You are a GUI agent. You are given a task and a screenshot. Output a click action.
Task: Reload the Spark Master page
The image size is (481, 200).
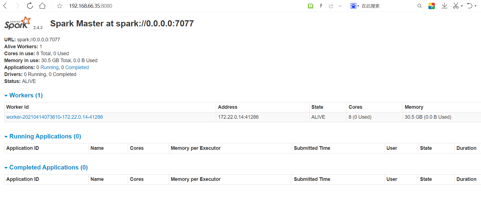pos(30,6)
